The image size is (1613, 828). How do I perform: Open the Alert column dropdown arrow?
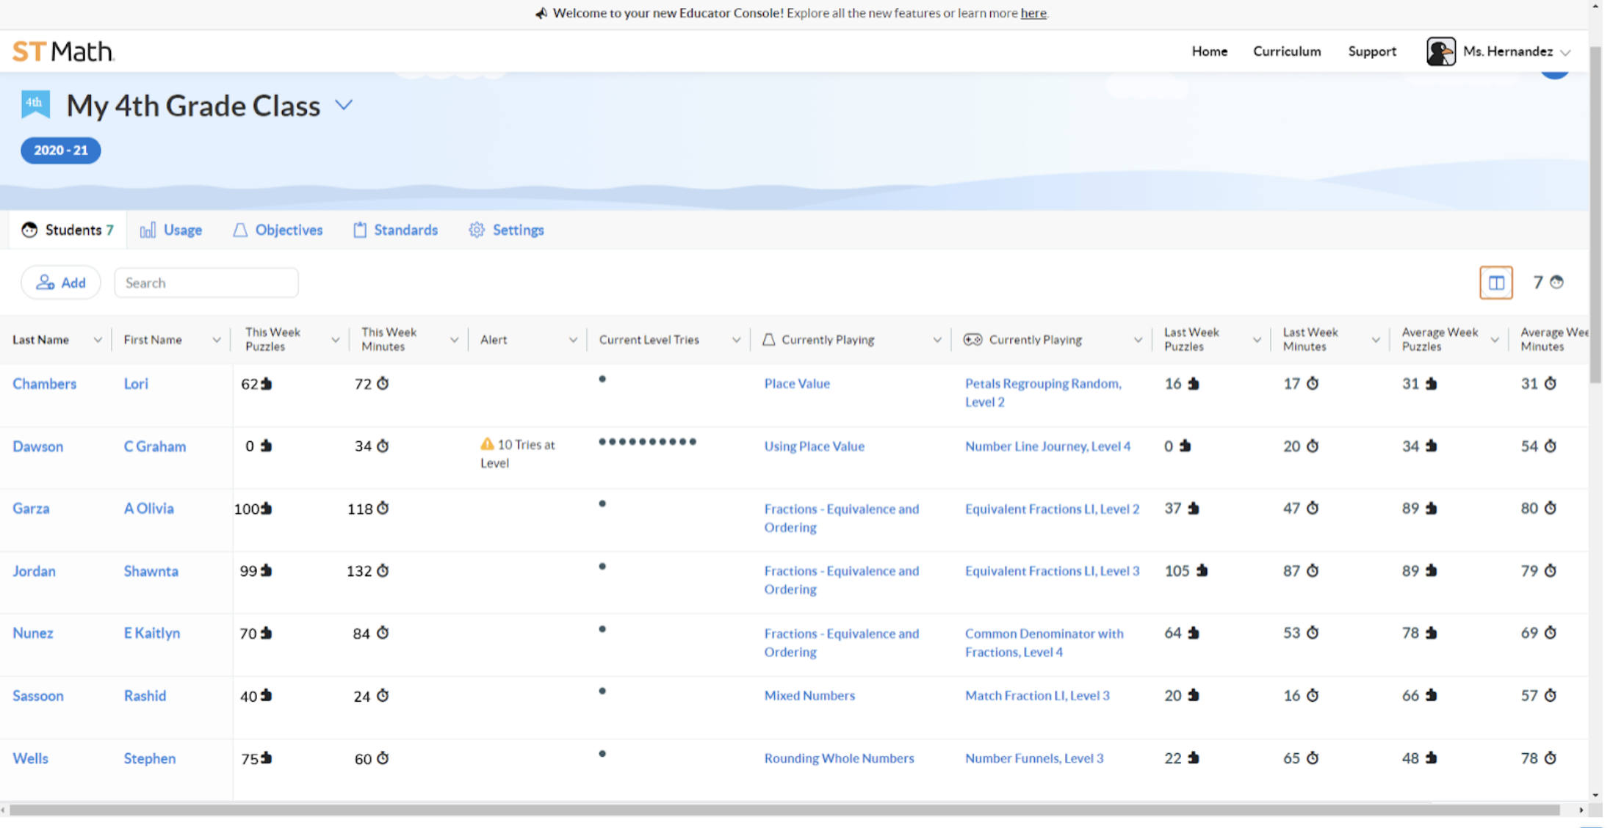(x=573, y=340)
